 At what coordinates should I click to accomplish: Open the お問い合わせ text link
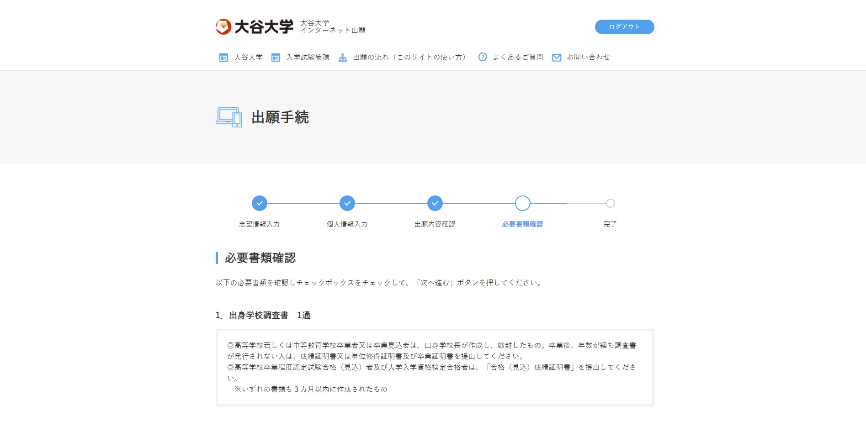click(588, 58)
